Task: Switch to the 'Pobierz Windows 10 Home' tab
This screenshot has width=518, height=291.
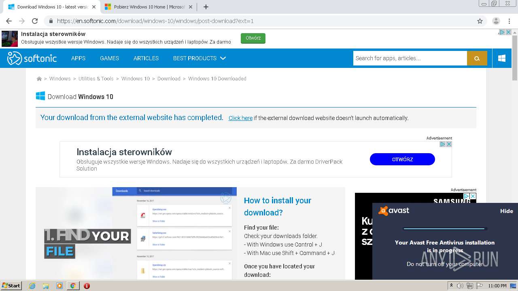Action: (x=148, y=7)
